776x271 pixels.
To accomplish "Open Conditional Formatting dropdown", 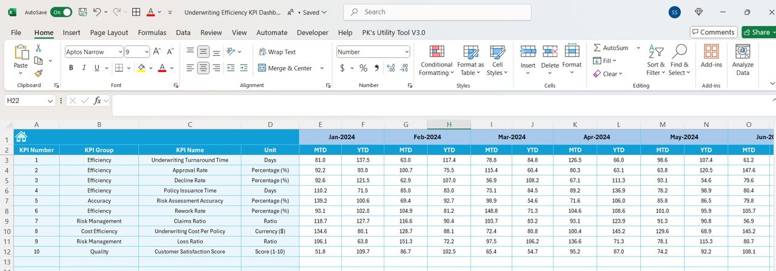I will pyautogui.click(x=436, y=60).
